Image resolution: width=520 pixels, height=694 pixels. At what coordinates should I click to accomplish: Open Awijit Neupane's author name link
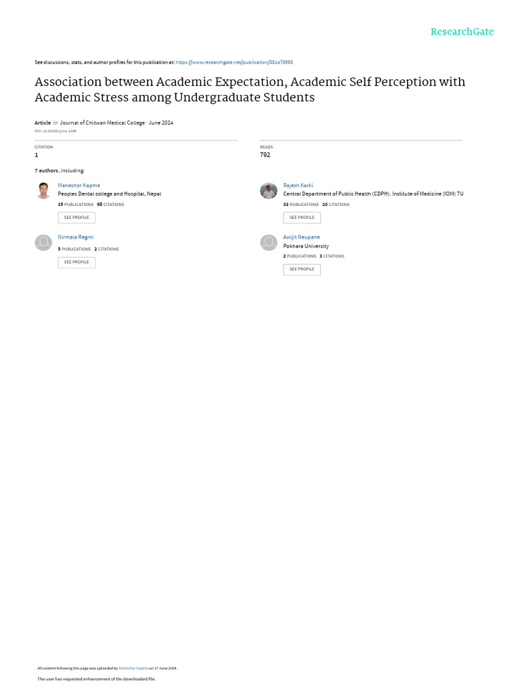tap(301, 237)
